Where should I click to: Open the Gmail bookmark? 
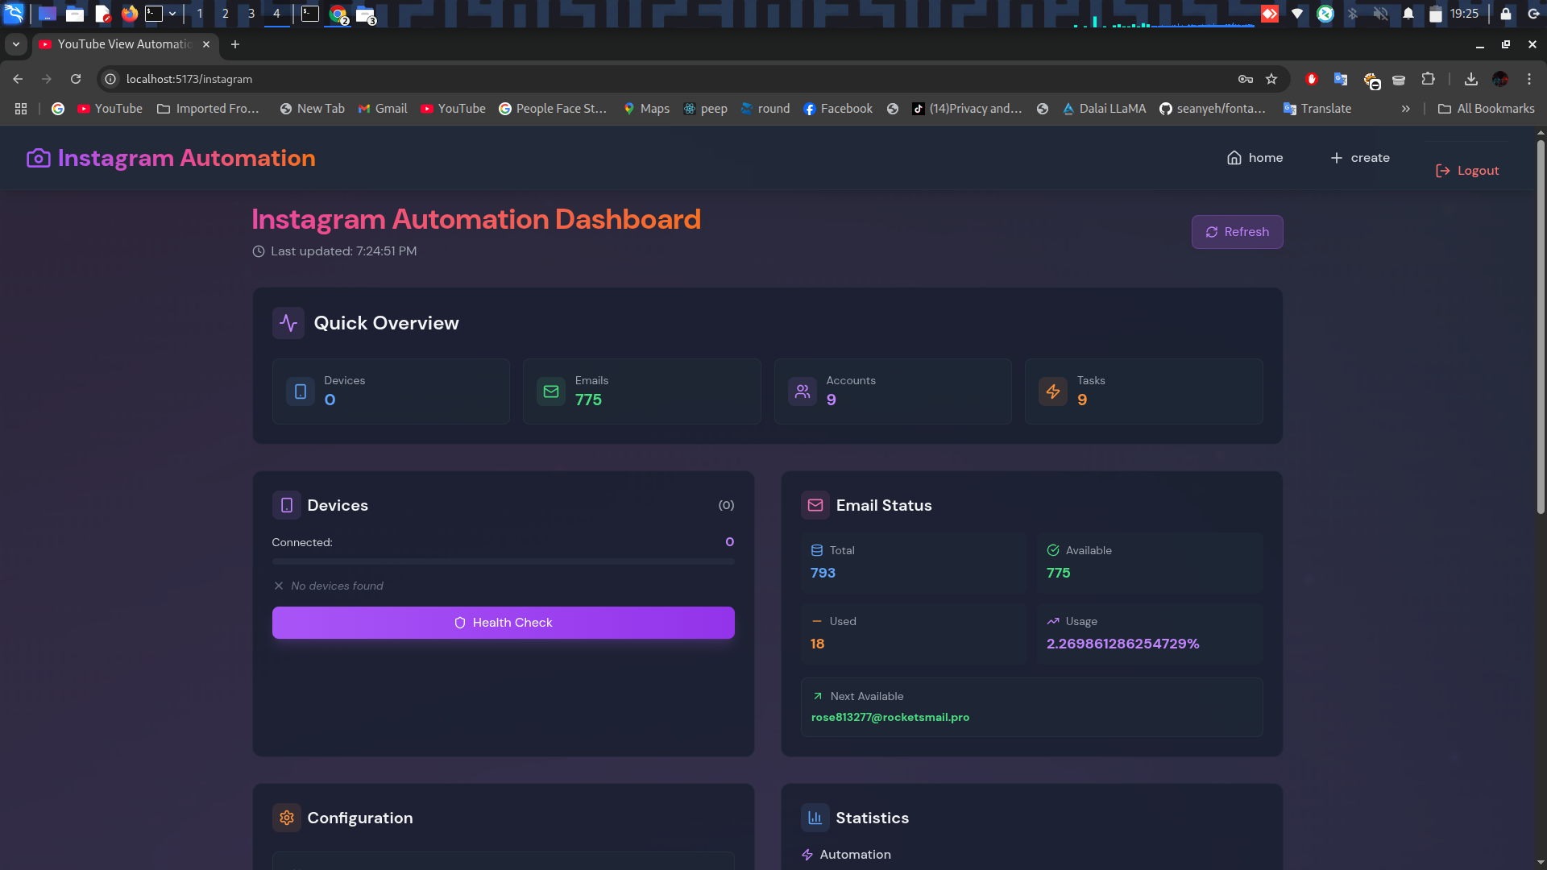click(383, 109)
